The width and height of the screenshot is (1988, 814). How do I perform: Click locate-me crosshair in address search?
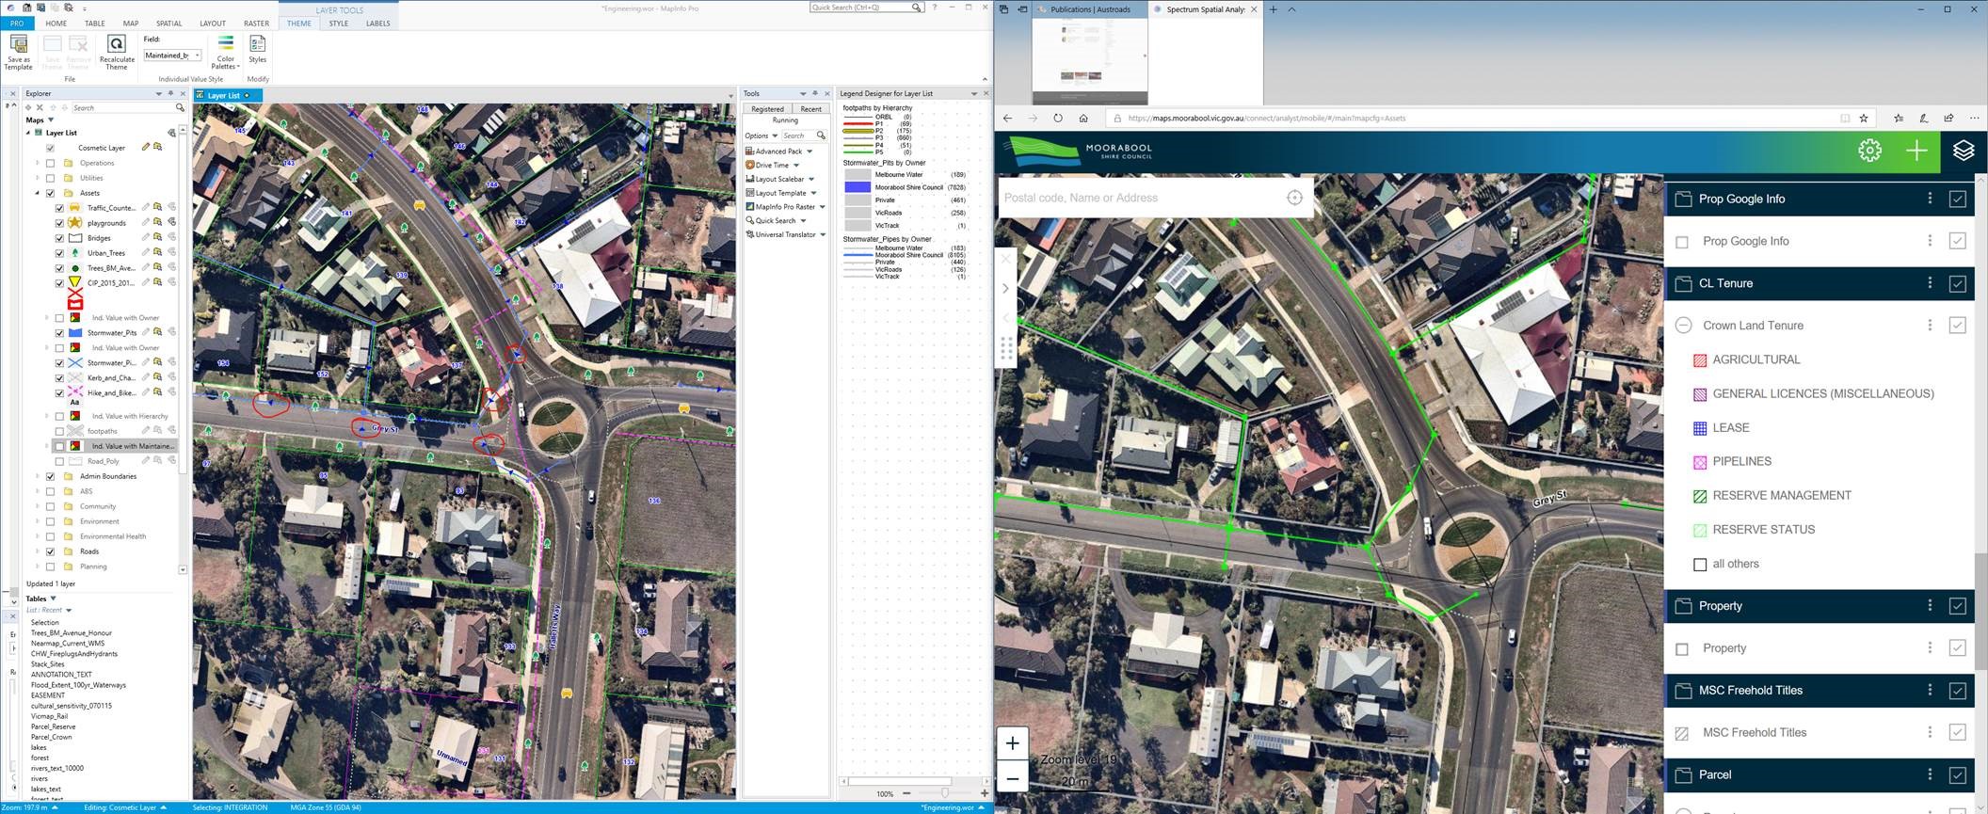point(1294,198)
